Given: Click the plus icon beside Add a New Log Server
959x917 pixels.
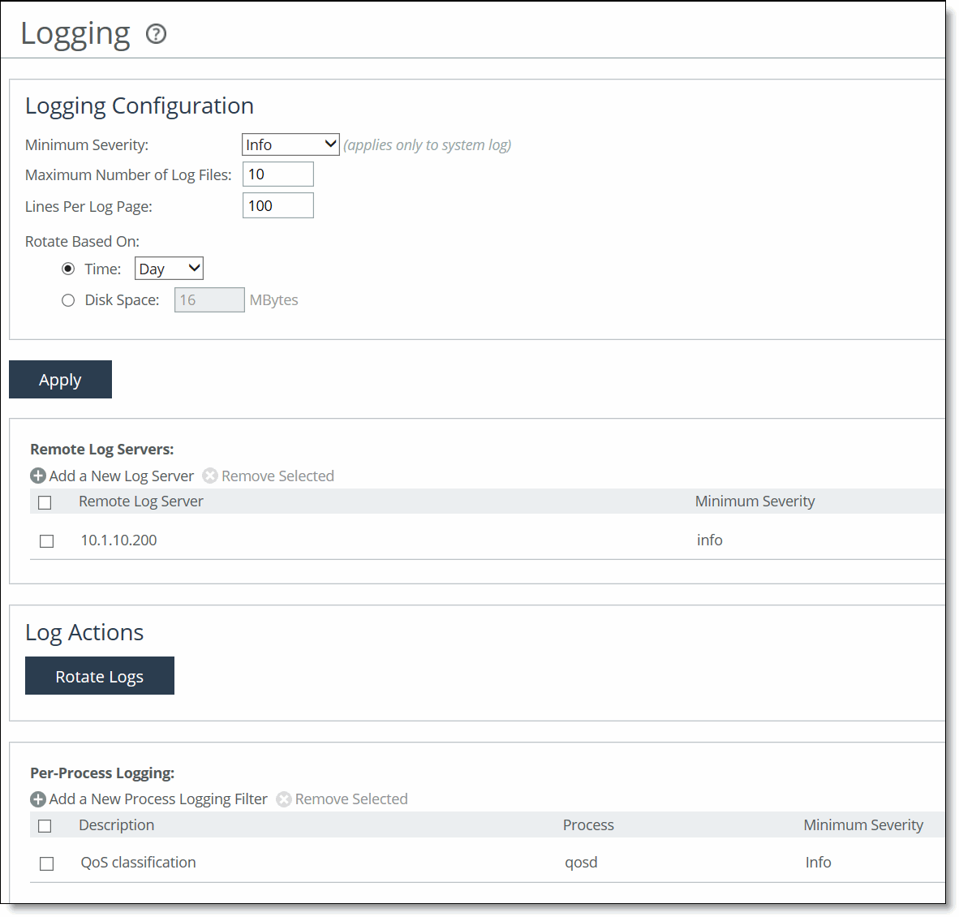Looking at the screenshot, I should [37, 476].
